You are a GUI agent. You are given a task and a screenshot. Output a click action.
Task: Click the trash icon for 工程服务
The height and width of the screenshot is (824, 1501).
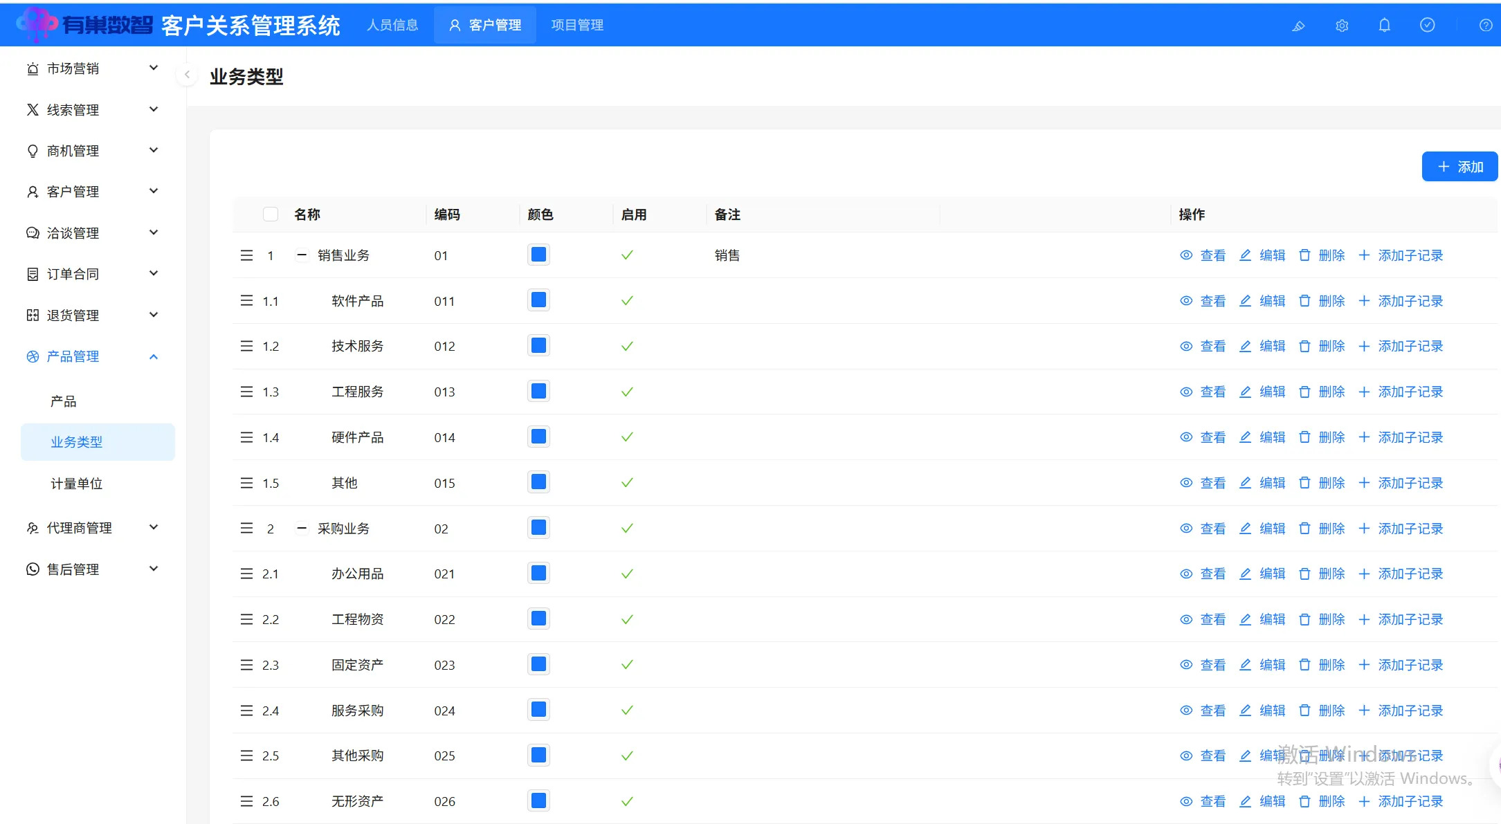(1304, 392)
